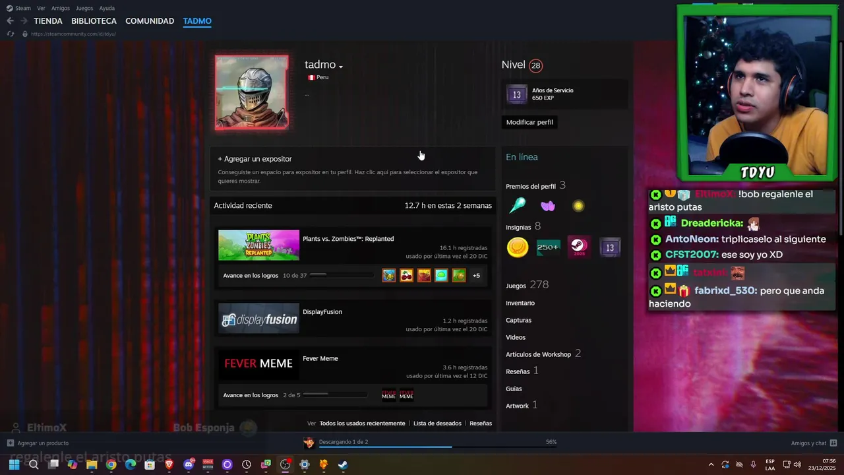Open the COMUNIDAD tab
844x475 pixels.
(x=150, y=21)
